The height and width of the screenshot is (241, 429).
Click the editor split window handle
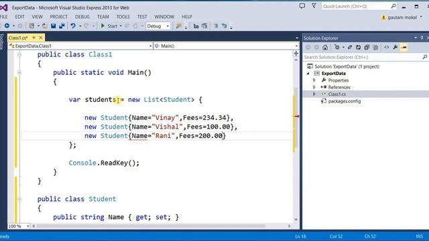(296, 54)
